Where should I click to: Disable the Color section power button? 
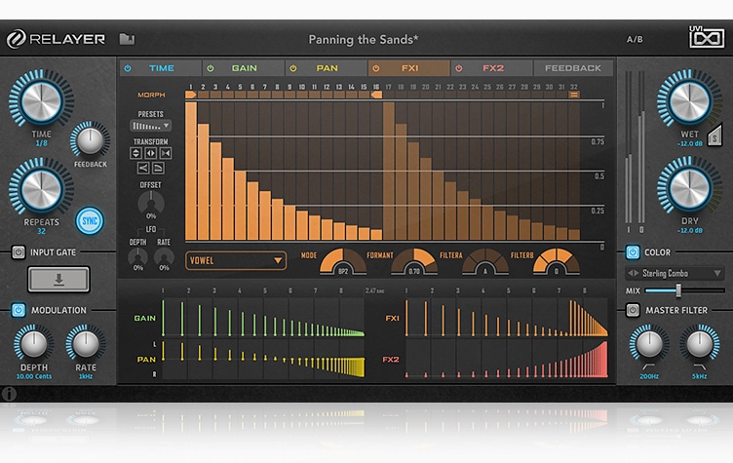[632, 252]
